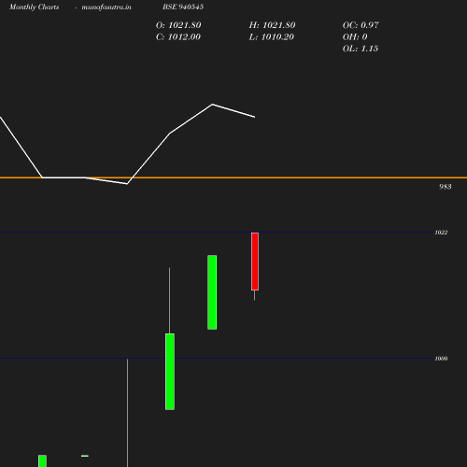Screen dimensions: 467x467
Task: Click the 'OC: 0.97' readout
Action: (x=361, y=25)
